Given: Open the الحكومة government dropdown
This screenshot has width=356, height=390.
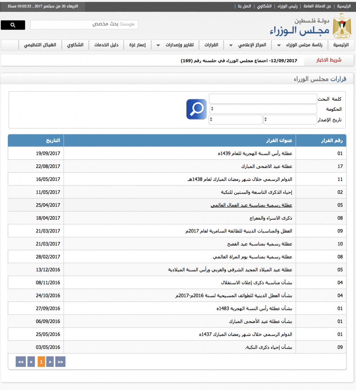Looking at the screenshot, I should (263, 109).
